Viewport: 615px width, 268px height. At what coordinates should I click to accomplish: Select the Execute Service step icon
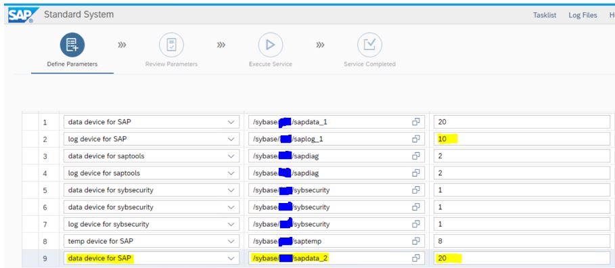270,45
